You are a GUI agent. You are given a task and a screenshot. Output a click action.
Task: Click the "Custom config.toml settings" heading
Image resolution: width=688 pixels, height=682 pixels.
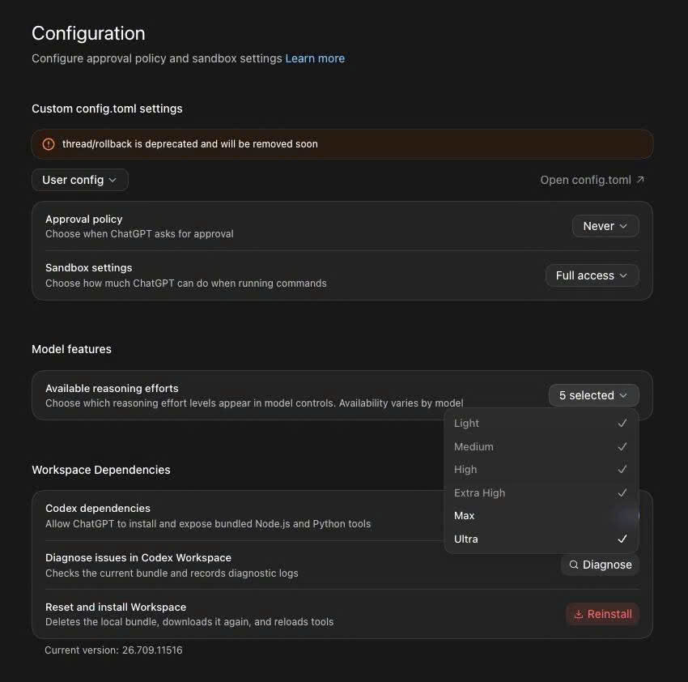tap(107, 109)
